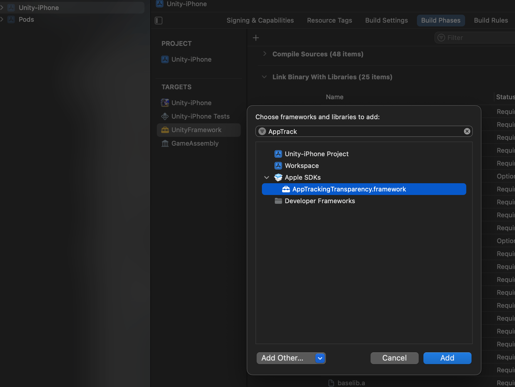Collapse the Apple SDKs group
The height and width of the screenshot is (387, 515).
(x=267, y=177)
